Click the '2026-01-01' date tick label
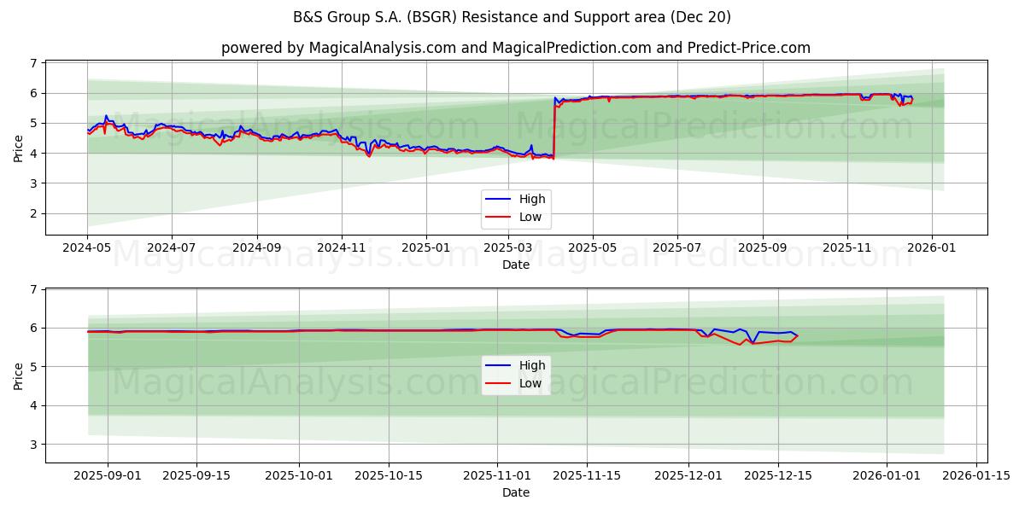Viewport: 1025px width, 512px height. click(886, 477)
